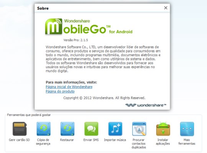207x153 pixels.
Task: Open the Gerir cartão SD tool icon
Action: tap(20, 129)
